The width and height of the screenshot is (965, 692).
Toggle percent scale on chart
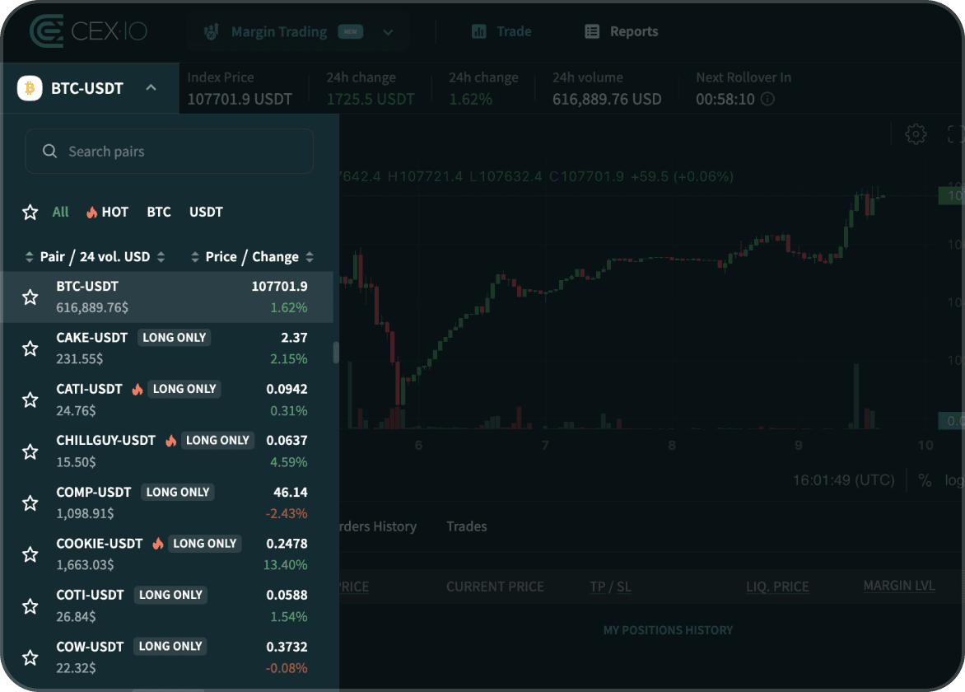tap(925, 480)
